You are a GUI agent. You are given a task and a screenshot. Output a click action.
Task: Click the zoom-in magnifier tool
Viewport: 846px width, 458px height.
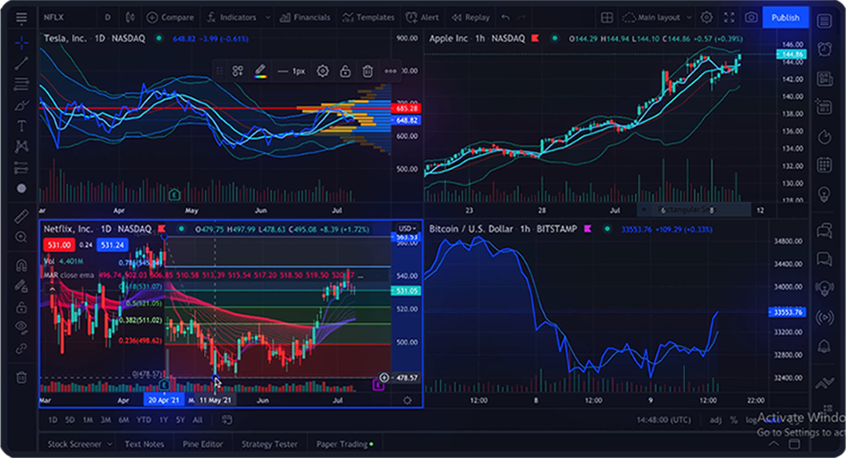click(21, 237)
